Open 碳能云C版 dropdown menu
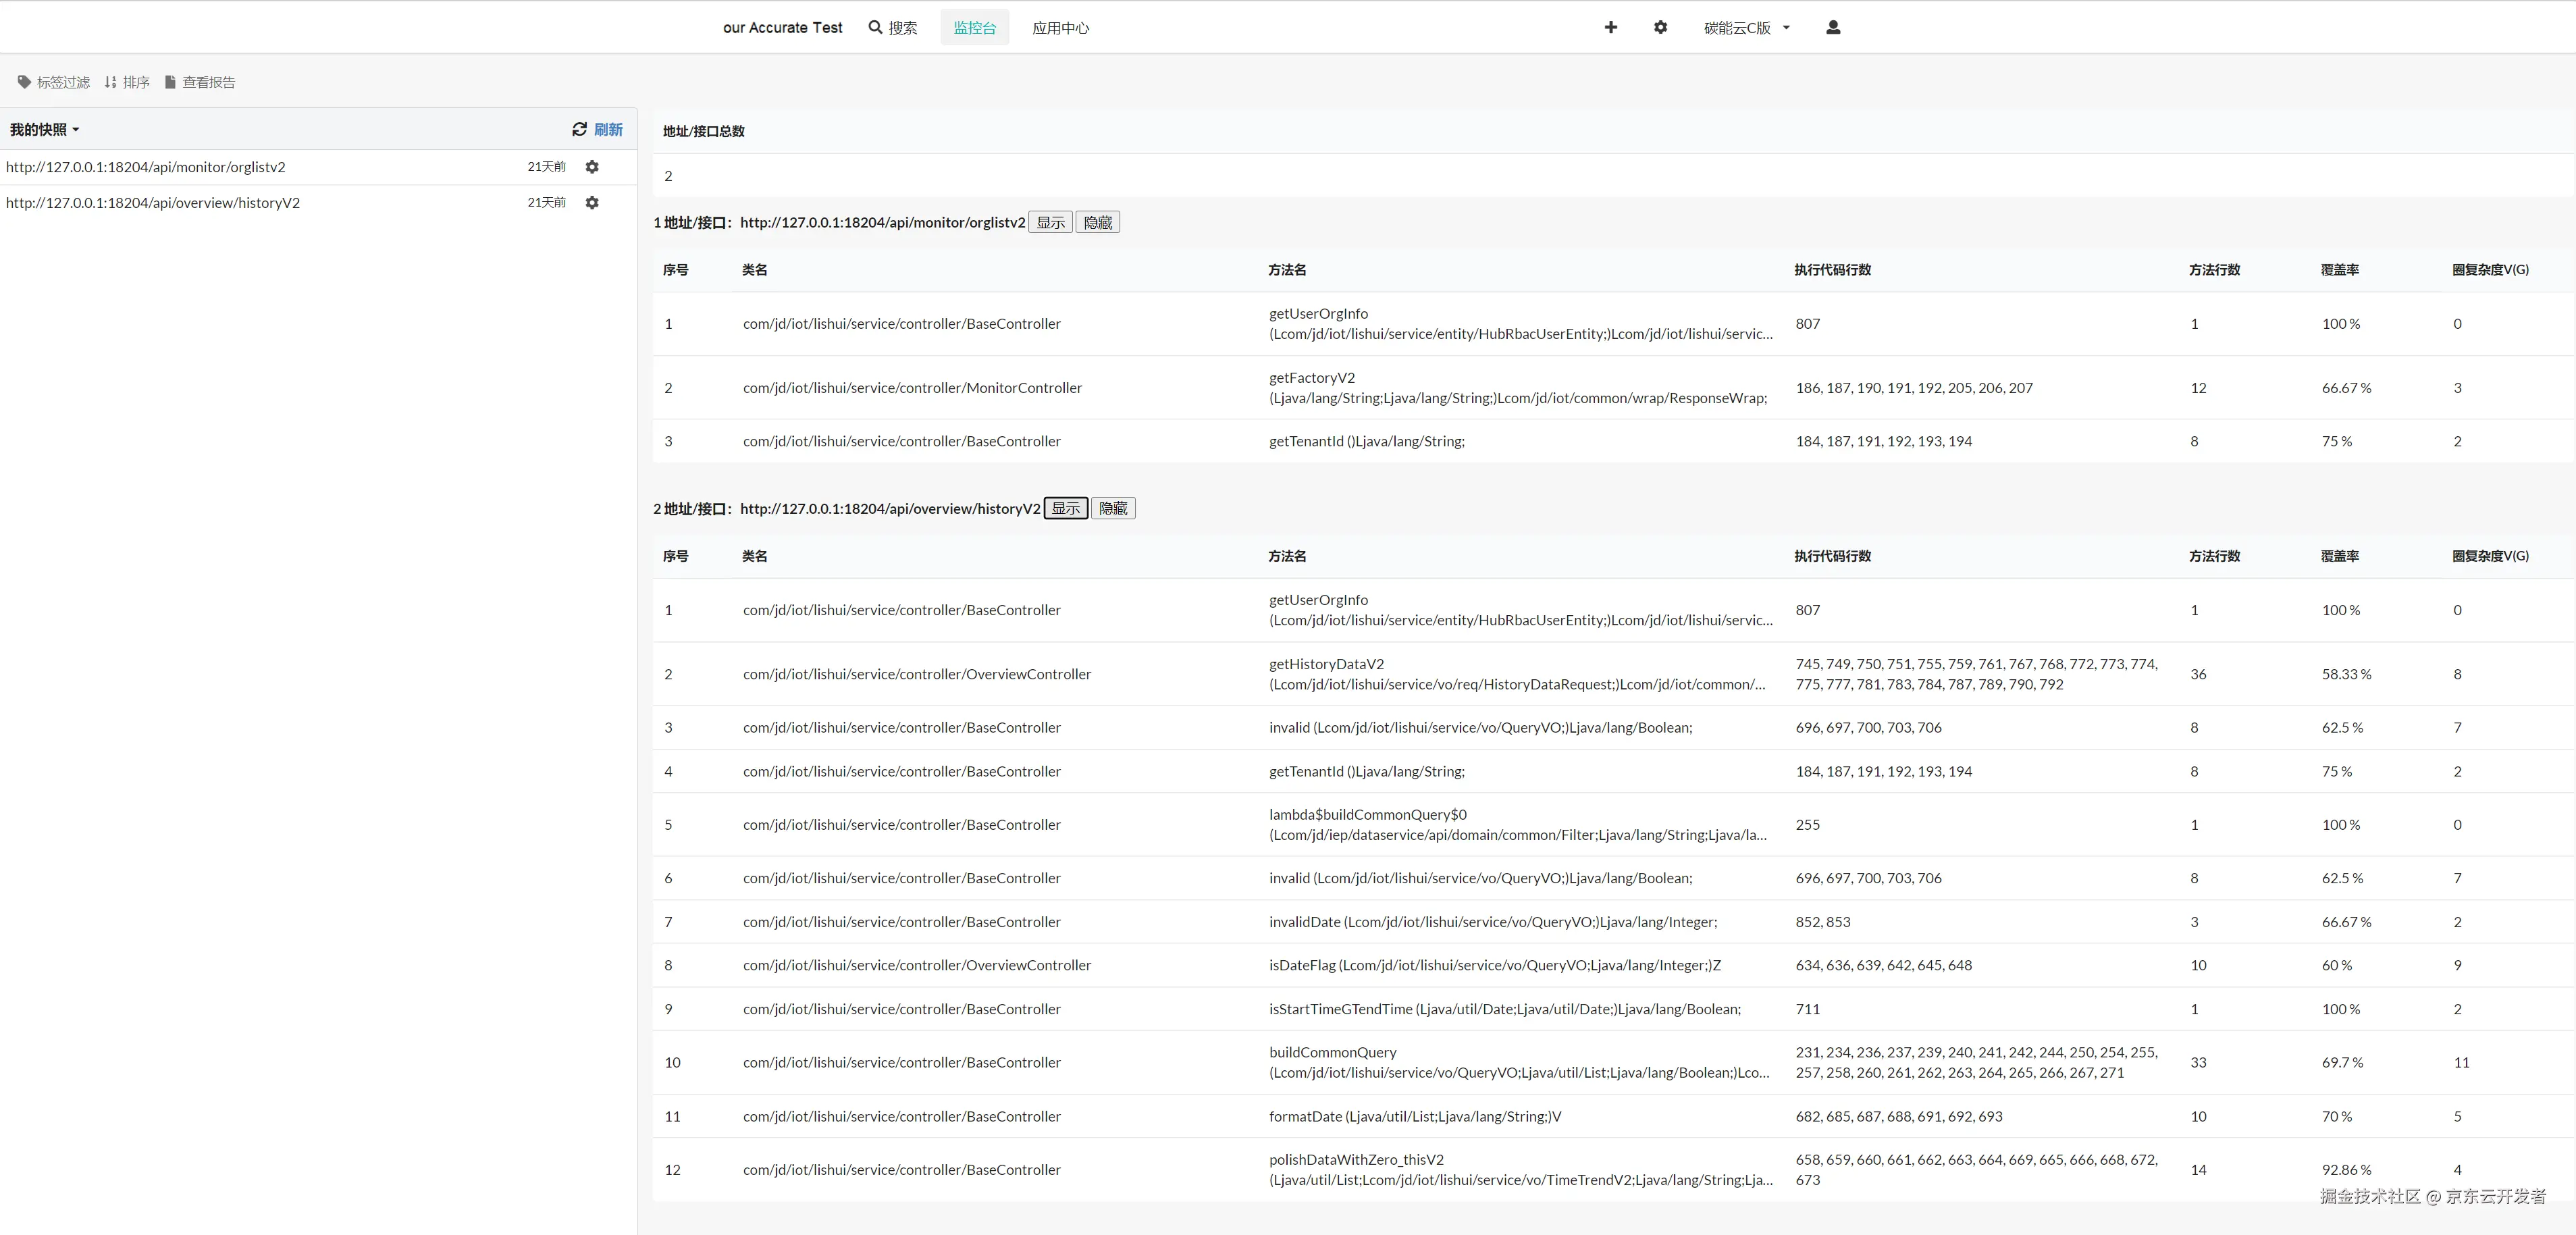 (x=1746, y=28)
